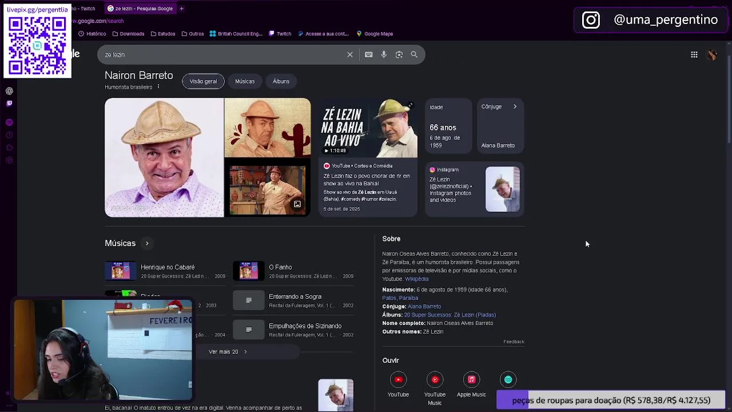Select the ze lezin Pesquisa Google tab
Image resolution: width=732 pixels, height=412 pixels.
point(140,9)
